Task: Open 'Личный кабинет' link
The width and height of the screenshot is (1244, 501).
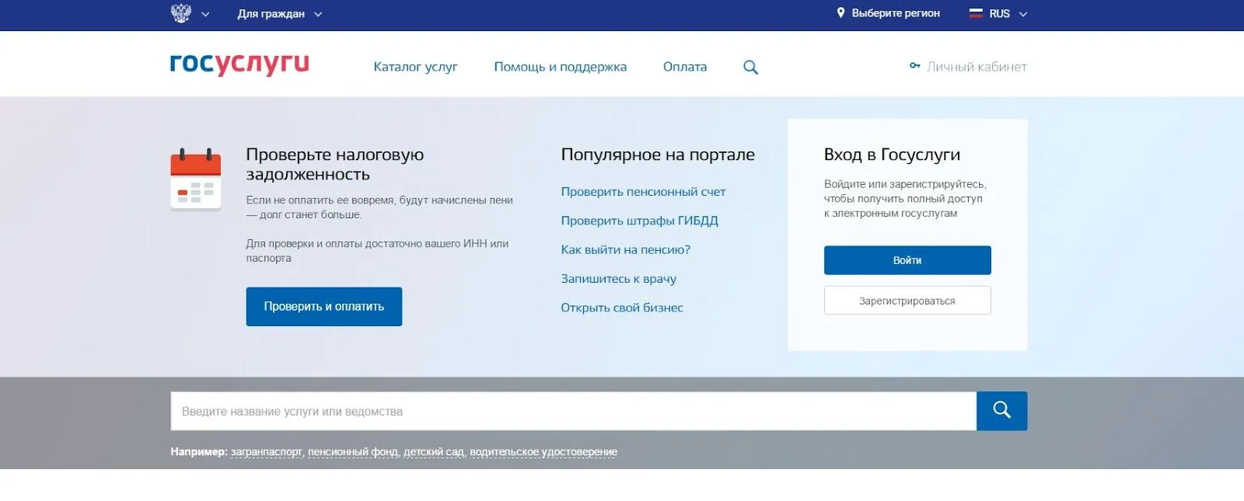Action: click(977, 67)
